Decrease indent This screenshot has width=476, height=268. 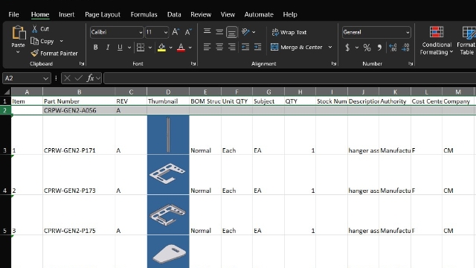coord(245,47)
